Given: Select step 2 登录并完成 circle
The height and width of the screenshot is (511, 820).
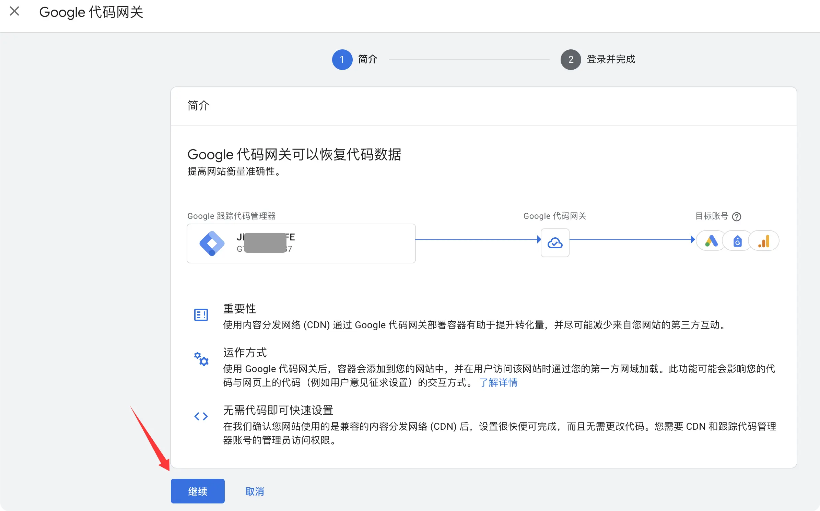Looking at the screenshot, I should [x=571, y=60].
